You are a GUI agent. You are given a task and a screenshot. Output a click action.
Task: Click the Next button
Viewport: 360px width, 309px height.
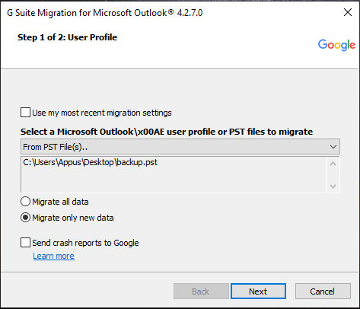(x=258, y=291)
